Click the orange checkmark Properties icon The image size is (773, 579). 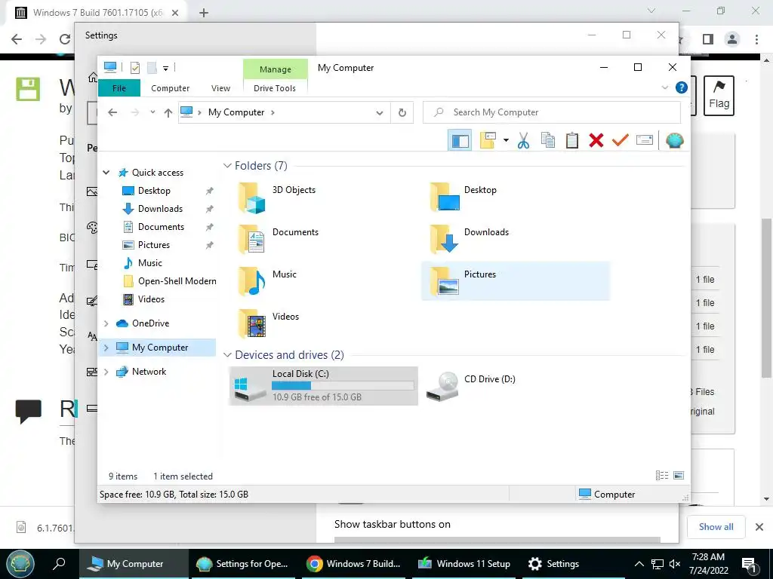(x=621, y=141)
